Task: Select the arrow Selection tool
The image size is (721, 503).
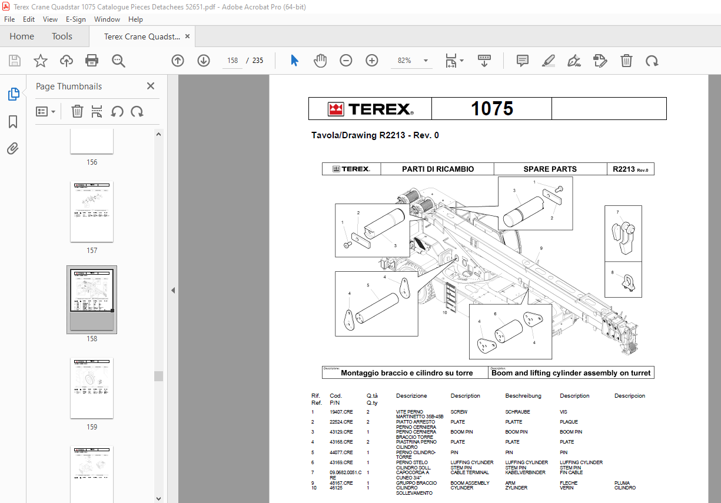Action: click(x=295, y=61)
